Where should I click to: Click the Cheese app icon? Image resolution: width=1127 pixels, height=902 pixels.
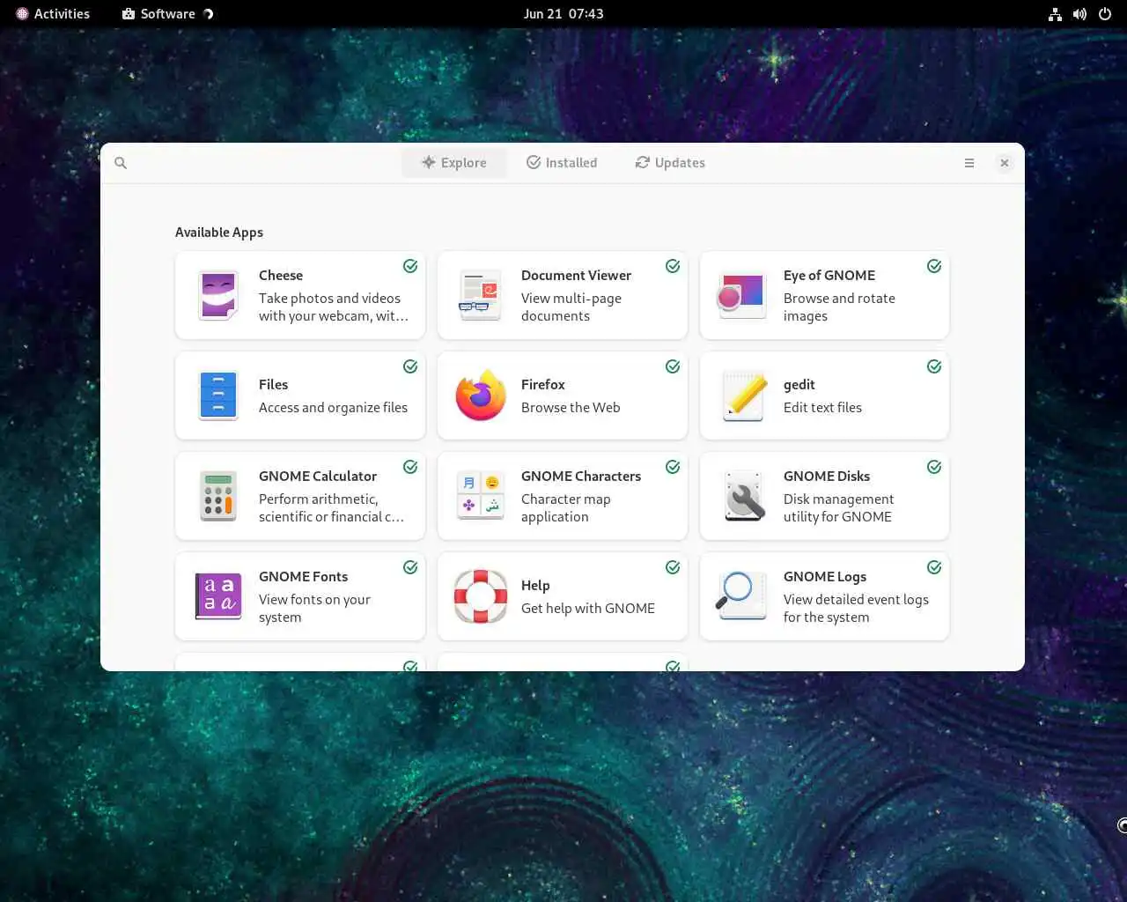coord(217,295)
